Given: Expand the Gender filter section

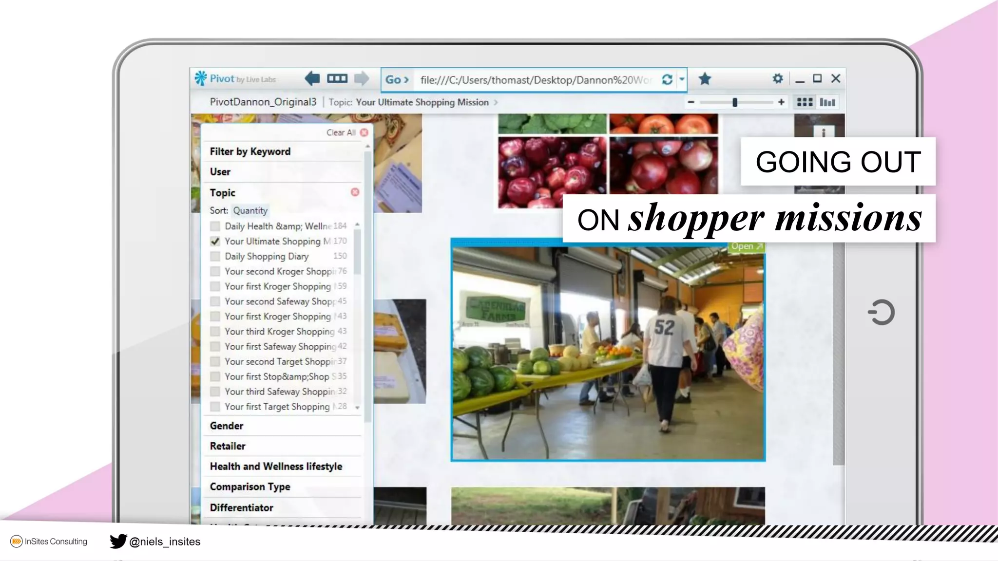Looking at the screenshot, I should [x=227, y=426].
